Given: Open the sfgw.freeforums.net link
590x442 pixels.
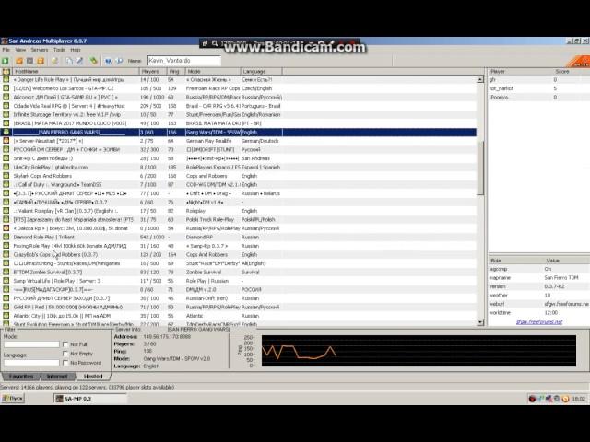Looking at the screenshot, I should pyautogui.click(x=539, y=321).
